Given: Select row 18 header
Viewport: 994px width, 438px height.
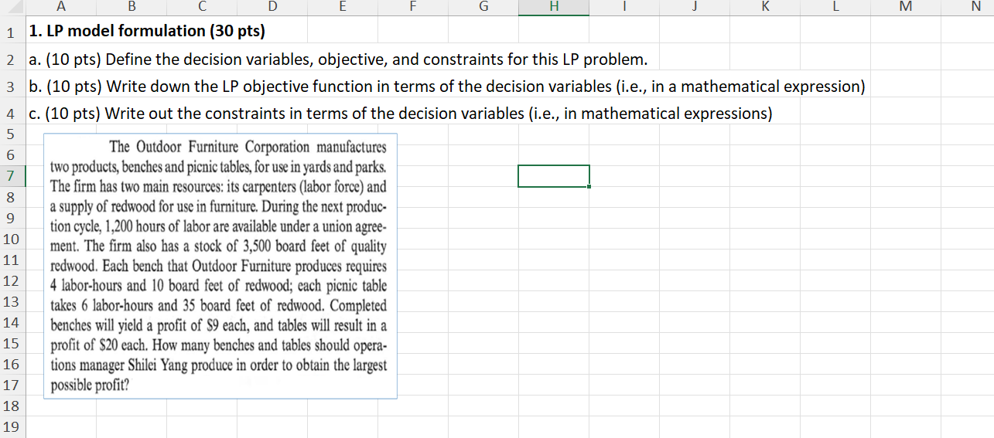Looking at the screenshot, I should point(12,406).
